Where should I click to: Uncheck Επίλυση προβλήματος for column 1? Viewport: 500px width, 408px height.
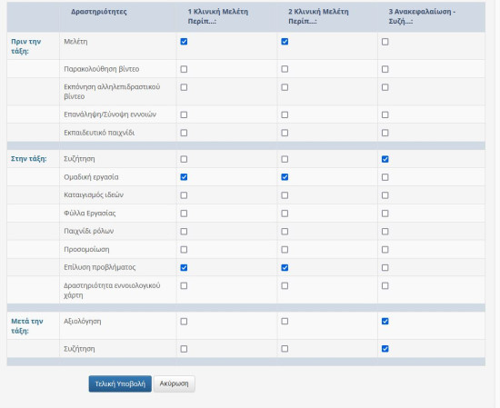(184, 267)
